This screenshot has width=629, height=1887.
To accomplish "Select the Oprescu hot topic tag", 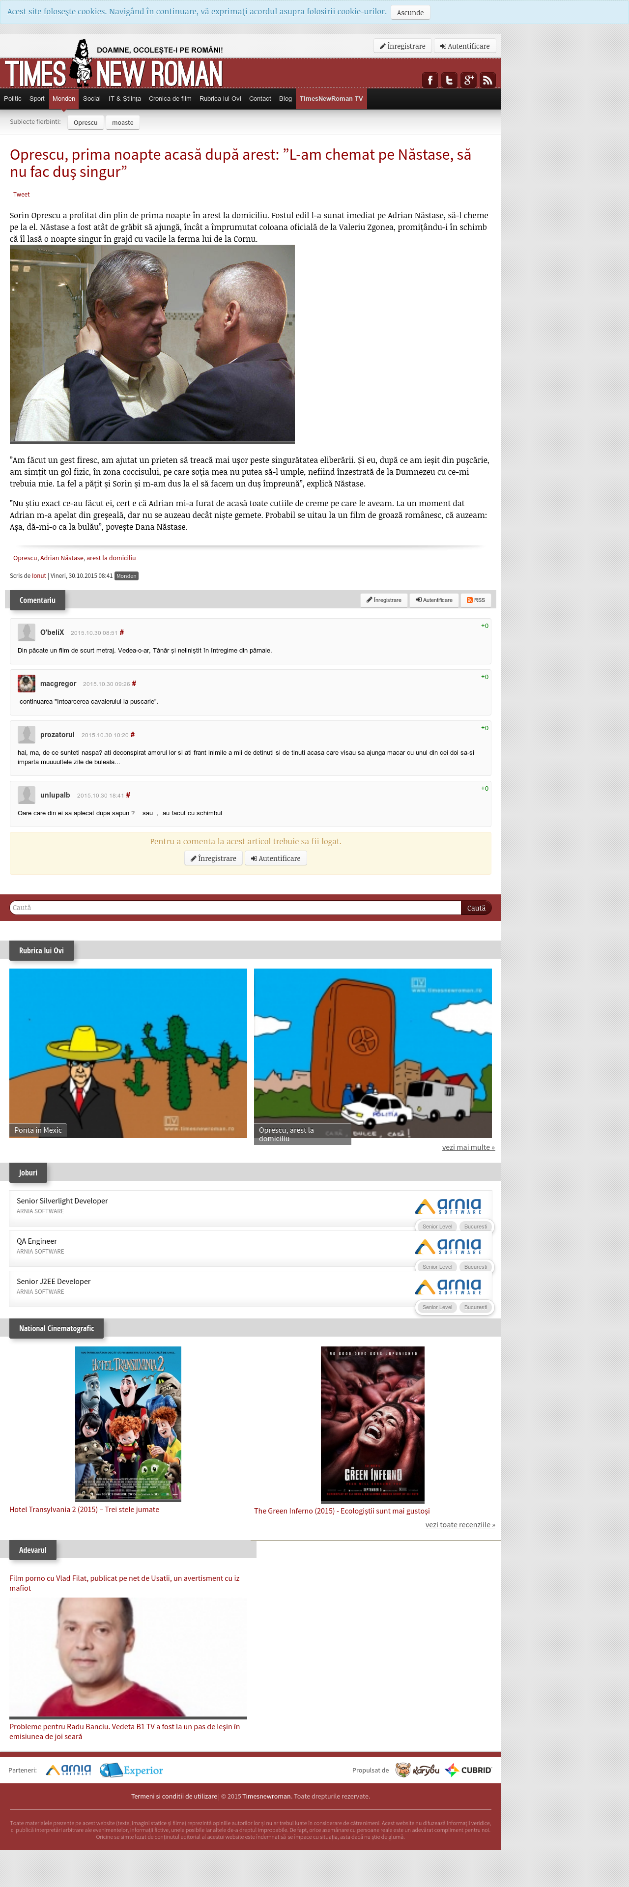I will coord(86,122).
